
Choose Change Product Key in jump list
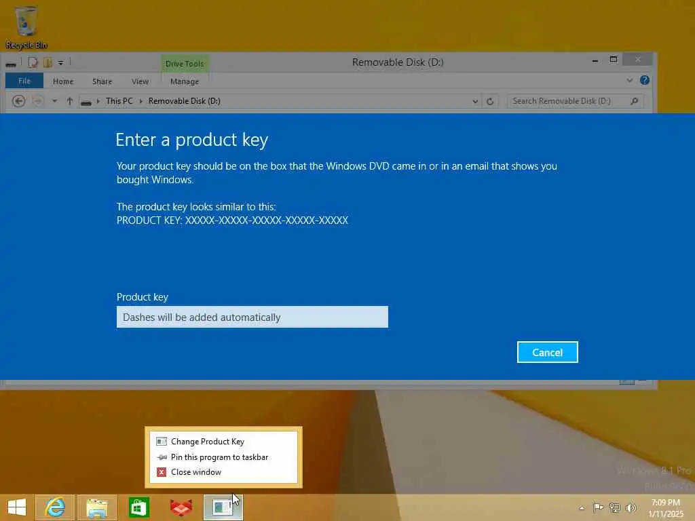(x=223, y=441)
